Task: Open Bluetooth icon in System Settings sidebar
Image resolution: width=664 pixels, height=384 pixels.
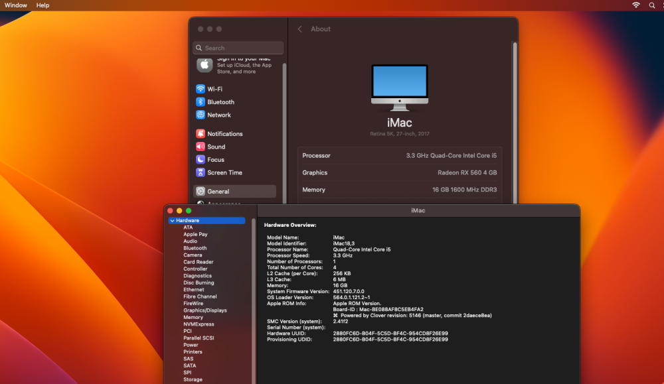Action: (201, 102)
